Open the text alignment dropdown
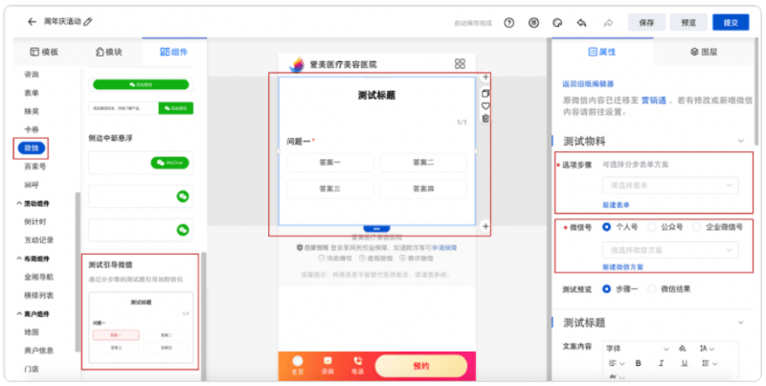This screenshot has width=766, height=386. pyautogui.click(x=617, y=363)
